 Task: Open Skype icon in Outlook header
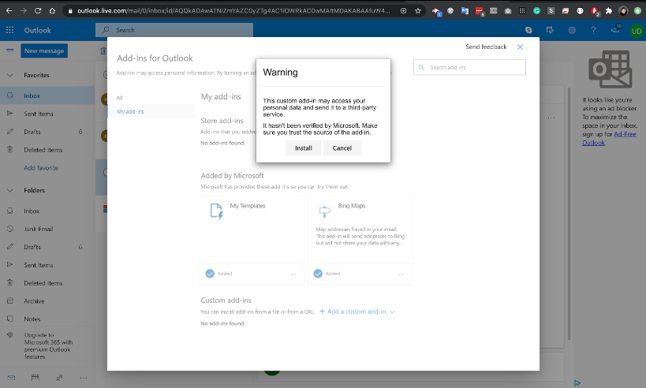click(528, 30)
